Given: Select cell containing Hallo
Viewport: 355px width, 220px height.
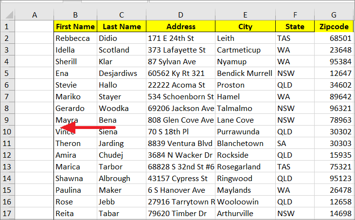Looking at the screenshot, I should coord(122,85).
